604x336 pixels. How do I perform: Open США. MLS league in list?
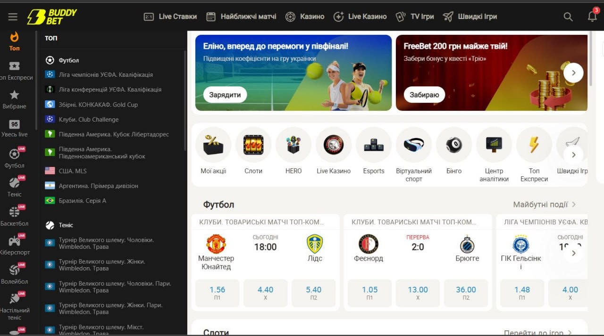click(73, 171)
